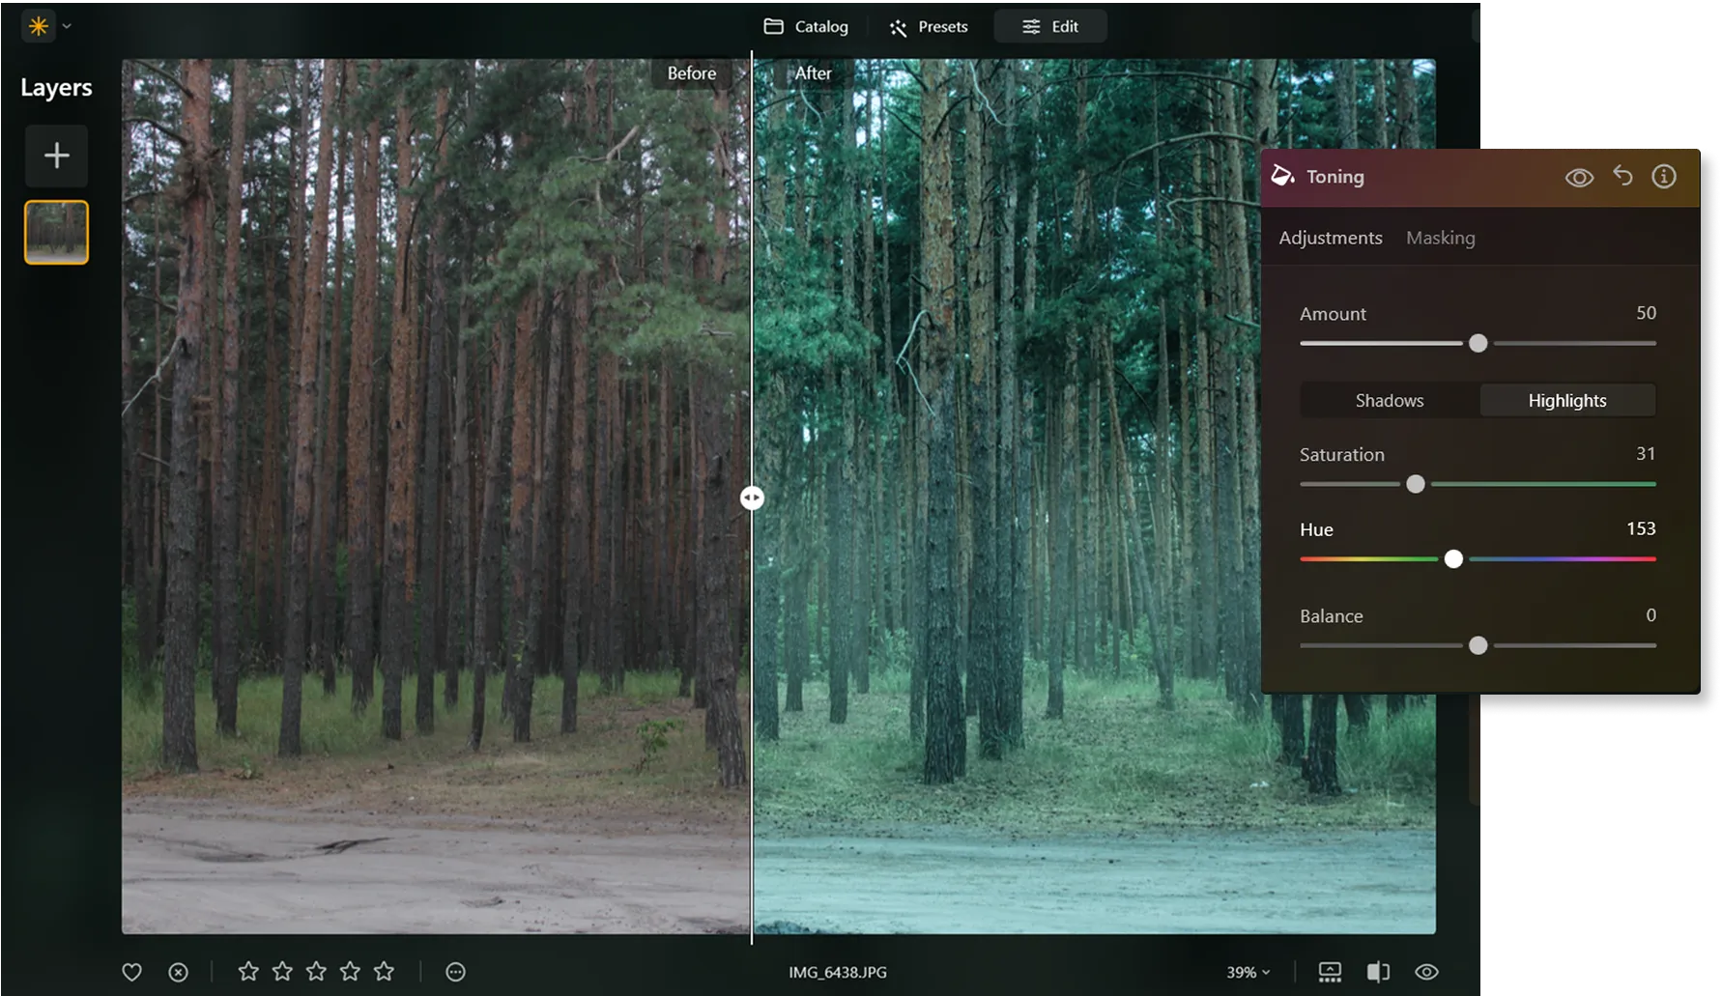
Task: Adjust the Amount slider handle
Action: (x=1478, y=343)
